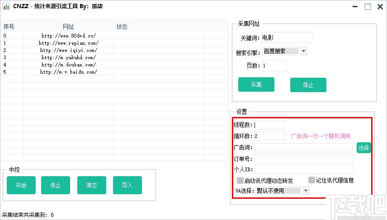This screenshot has height=220, width=387.
Task: Click the 订单号 input field
Action: point(304,159)
